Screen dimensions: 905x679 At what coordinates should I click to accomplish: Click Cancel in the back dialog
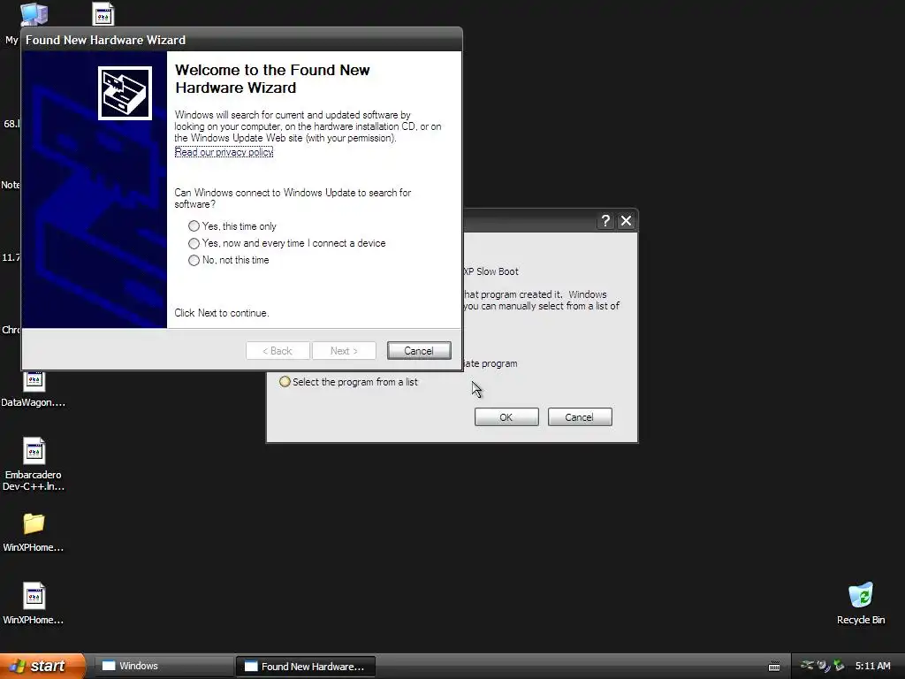coord(580,417)
